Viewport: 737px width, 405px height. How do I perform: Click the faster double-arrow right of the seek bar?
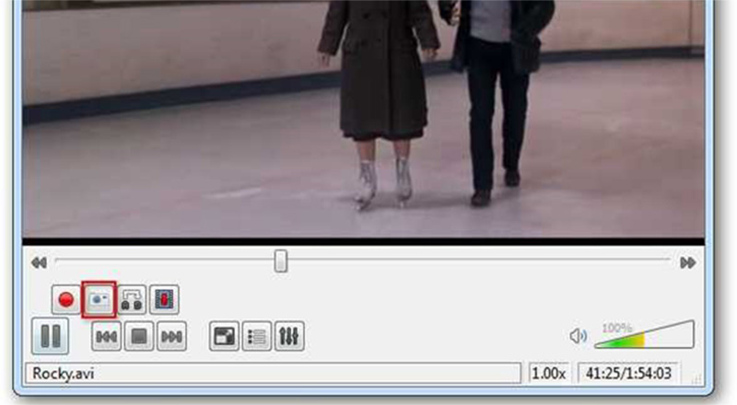(x=687, y=262)
